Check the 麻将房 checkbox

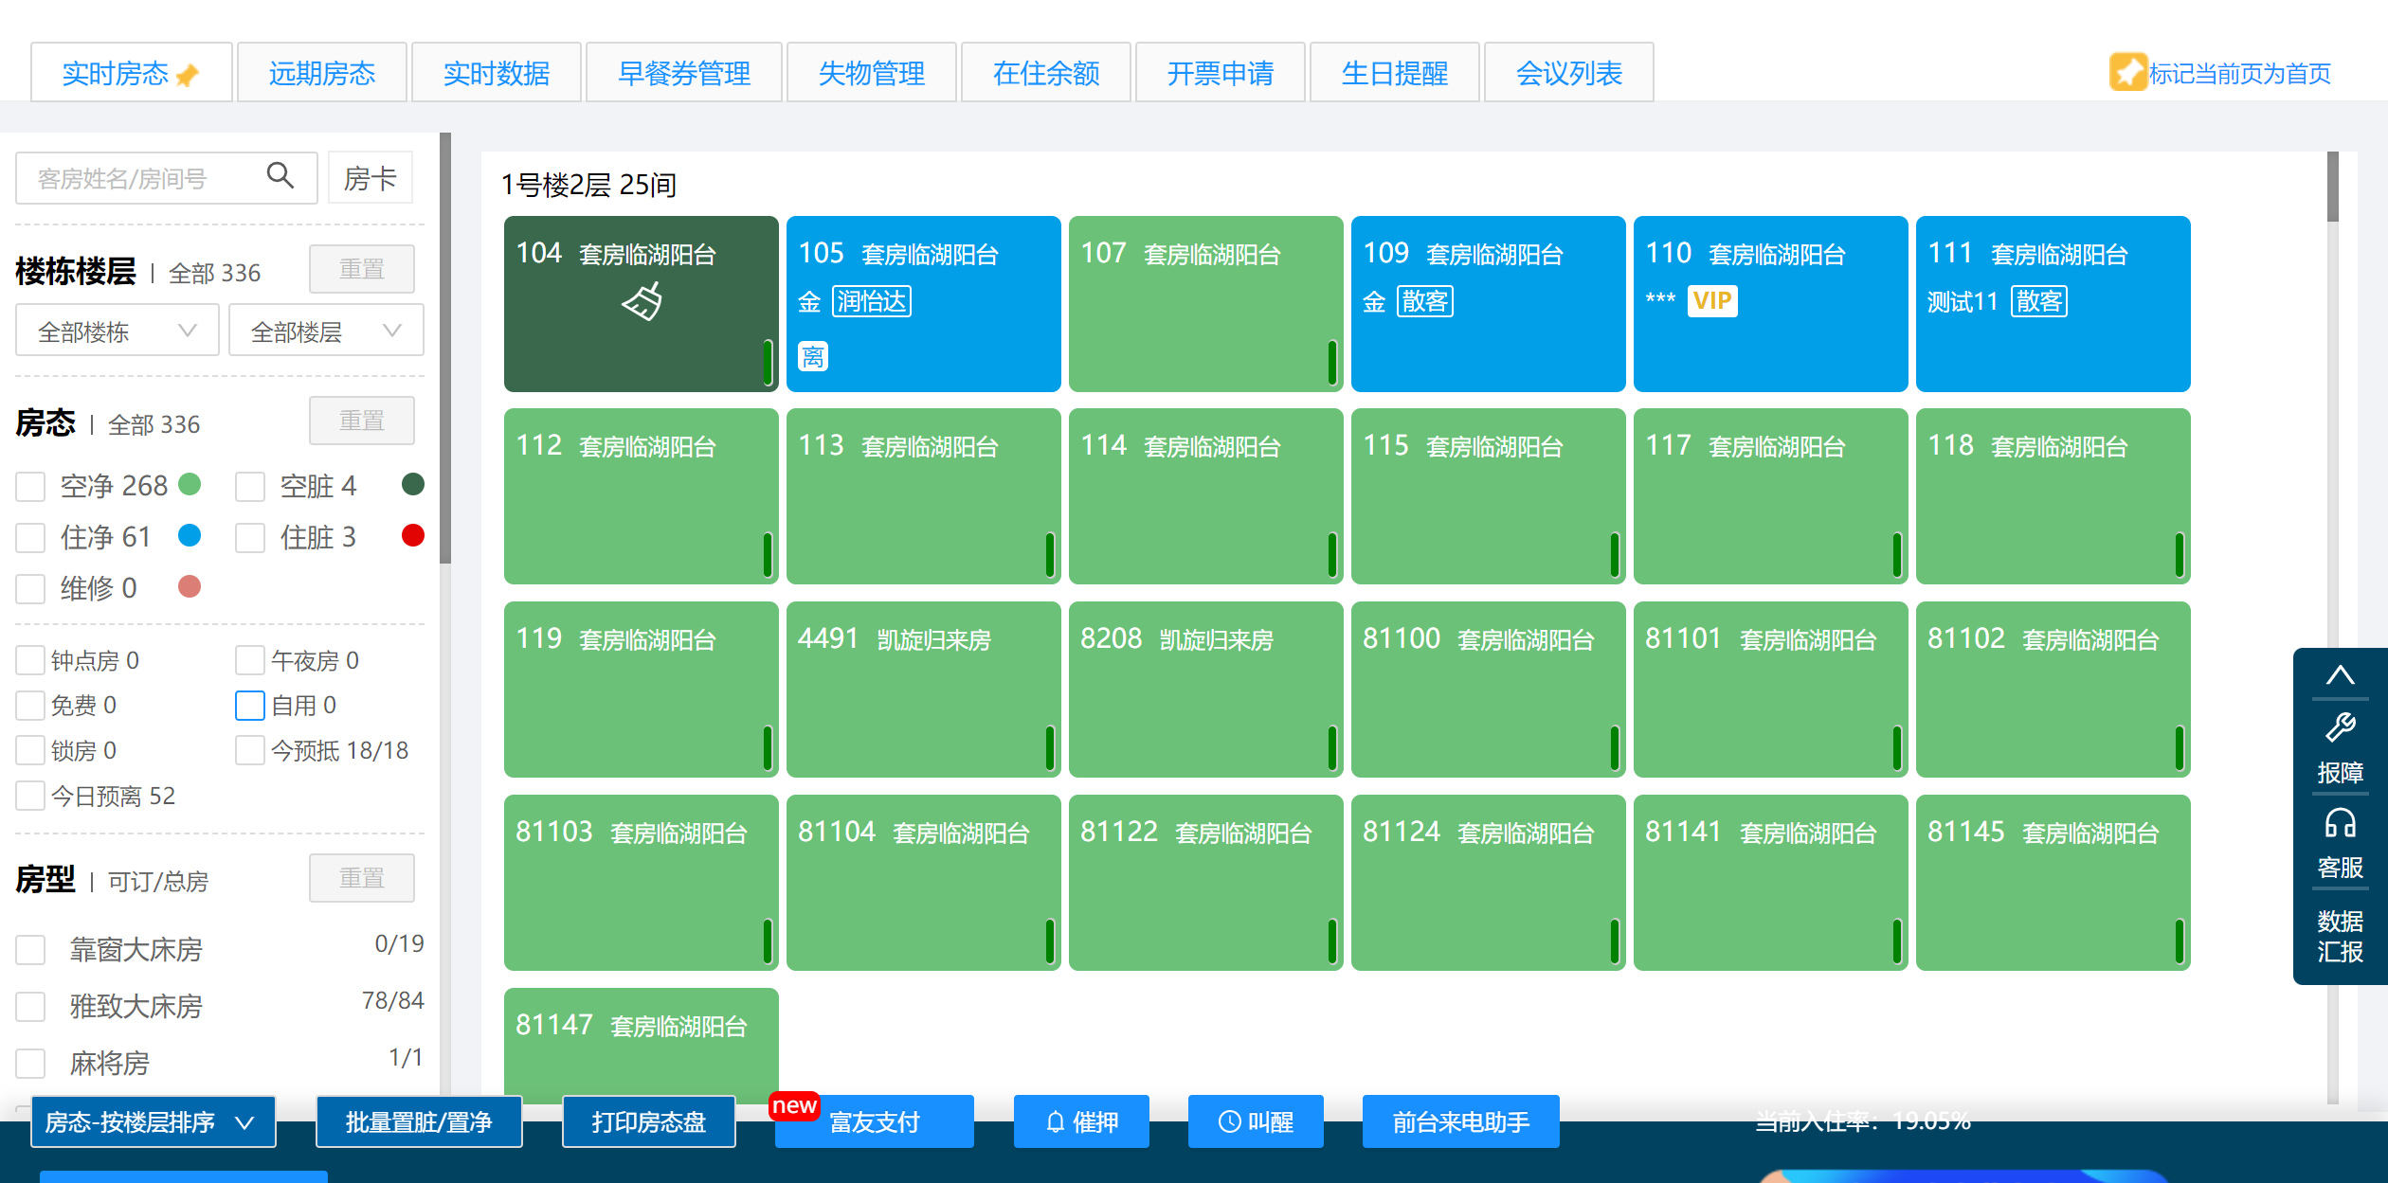30,1063
